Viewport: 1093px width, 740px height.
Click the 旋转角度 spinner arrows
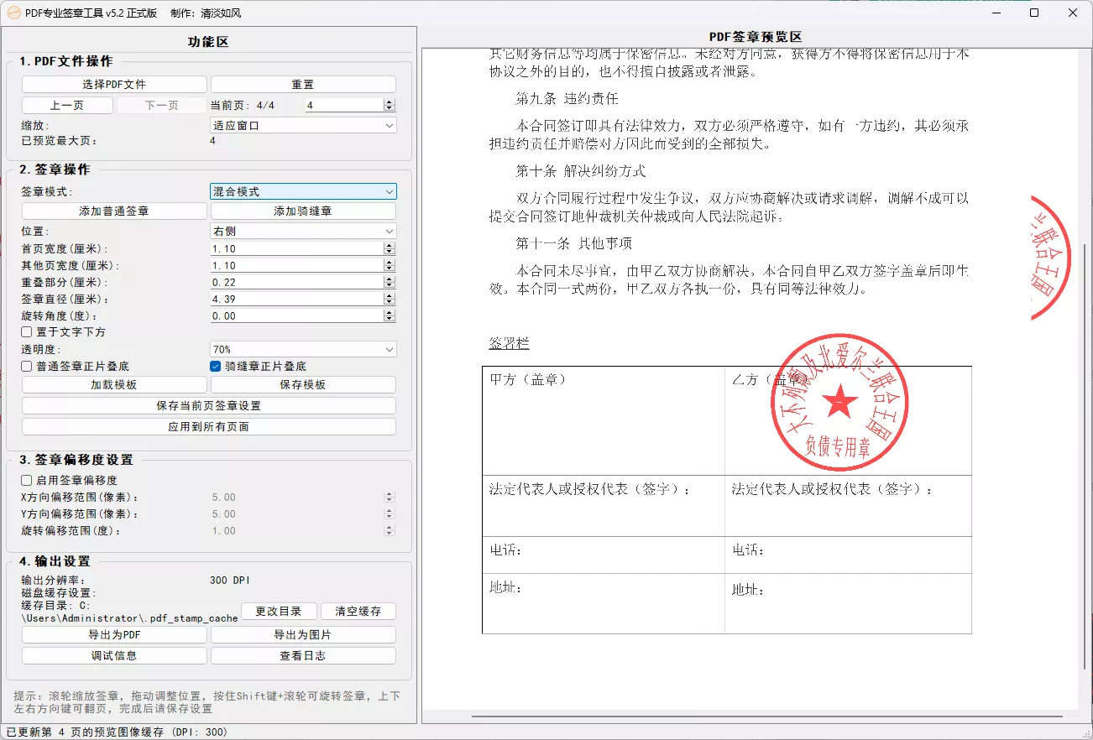click(x=390, y=315)
